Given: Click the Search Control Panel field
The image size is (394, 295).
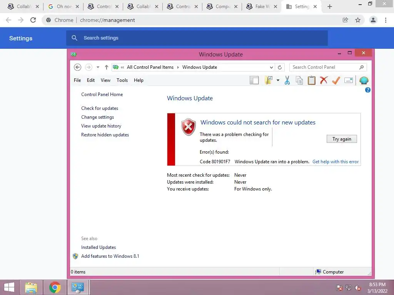Looking at the screenshot, I should (328, 67).
